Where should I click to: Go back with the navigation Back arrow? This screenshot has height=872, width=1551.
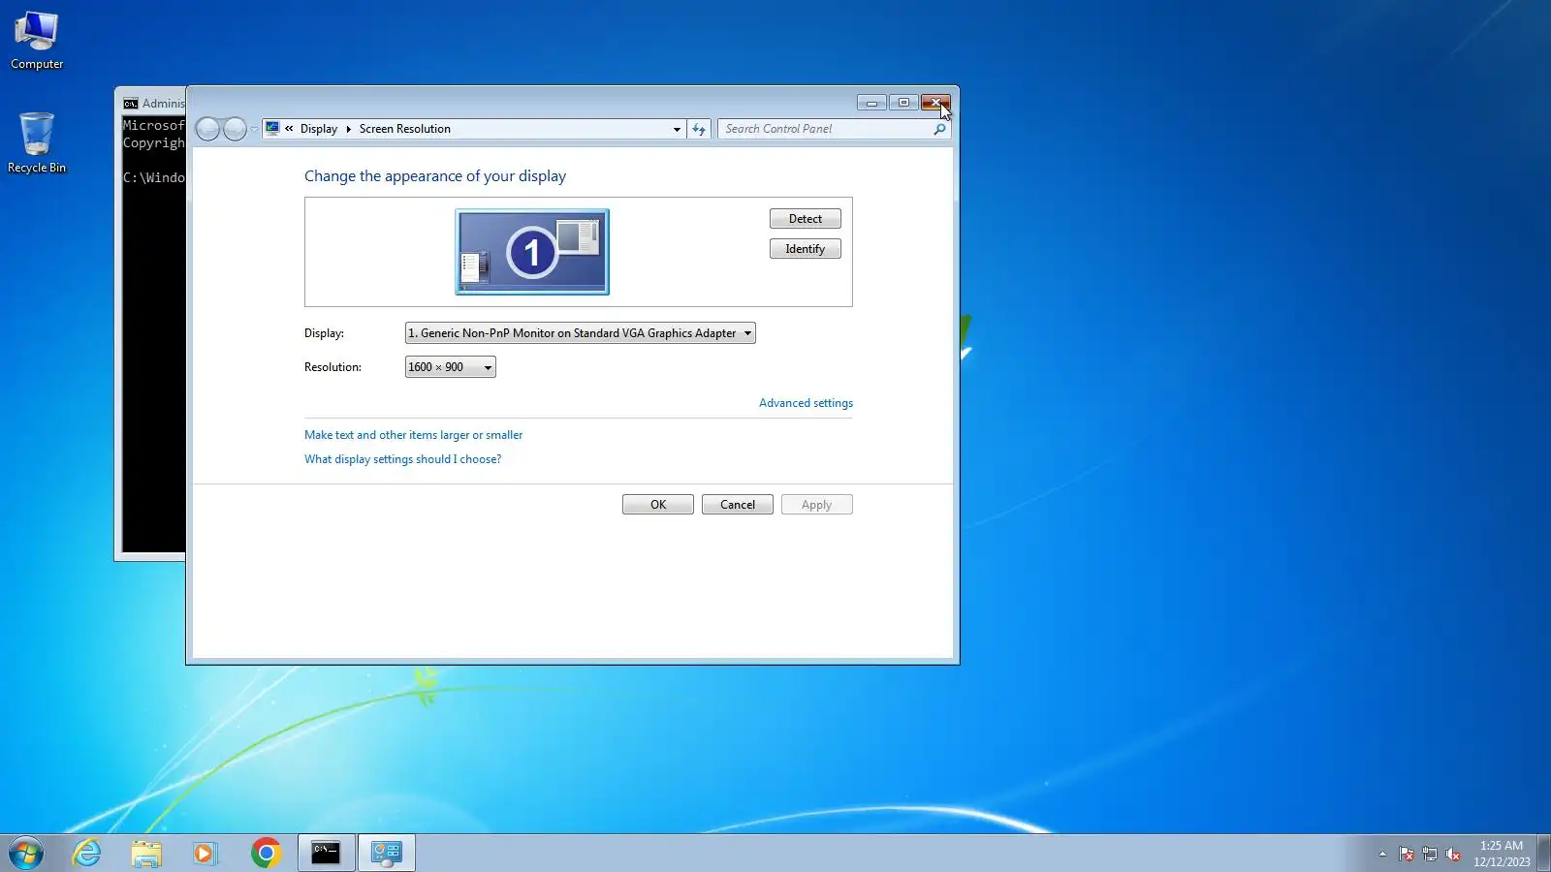coord(207,129)
